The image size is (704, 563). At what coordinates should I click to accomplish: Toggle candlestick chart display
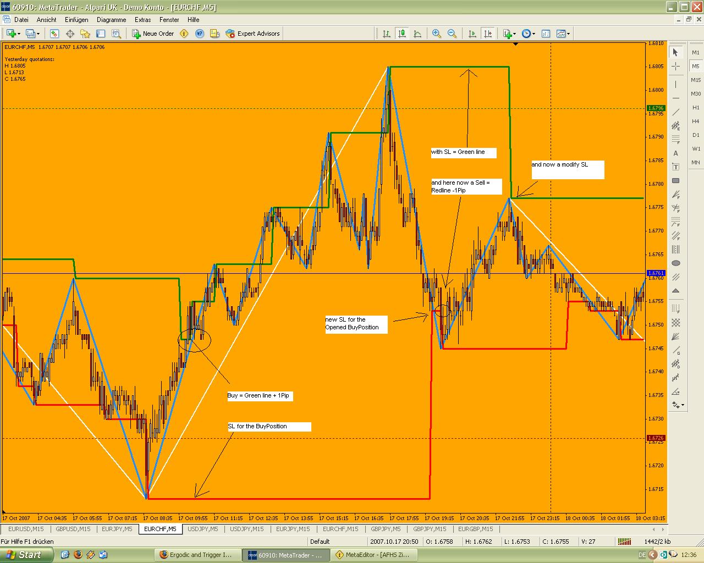(x=402, y=34)
